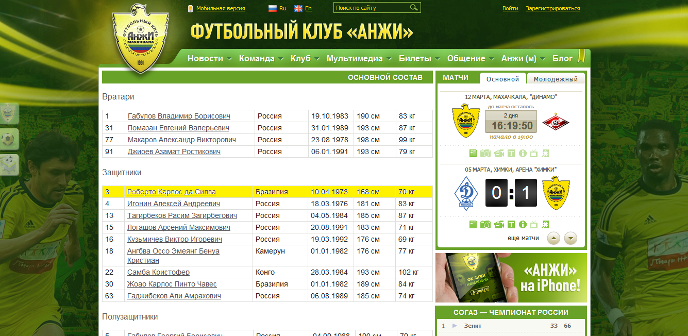
Task: Click the Войти login link
Action: (510, 8)
